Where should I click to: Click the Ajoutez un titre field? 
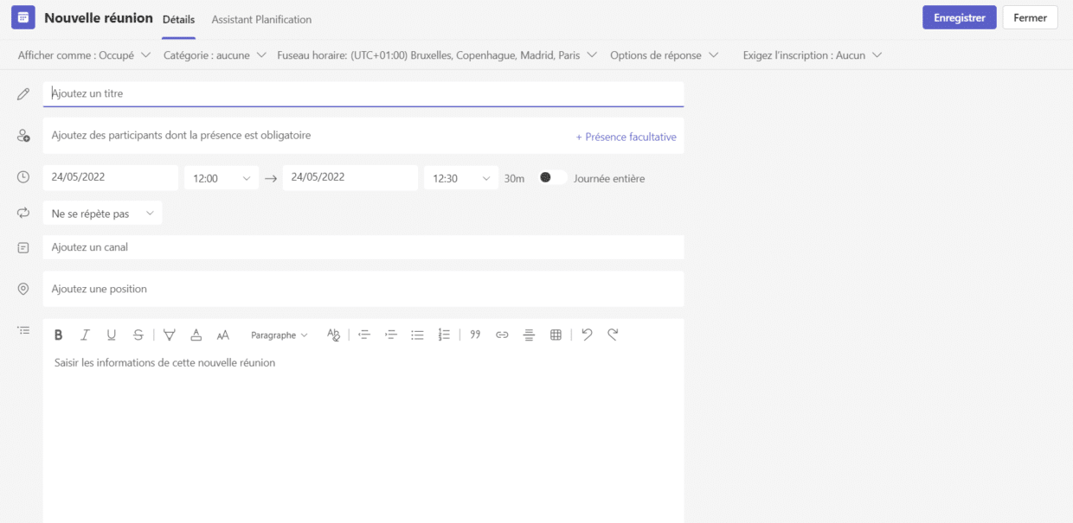pyautogui.click(x=363, y=93)
